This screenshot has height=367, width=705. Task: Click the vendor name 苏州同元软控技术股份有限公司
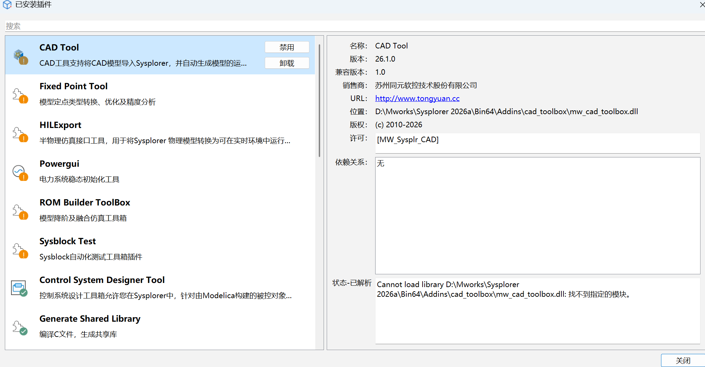click(x=426, y=85)
